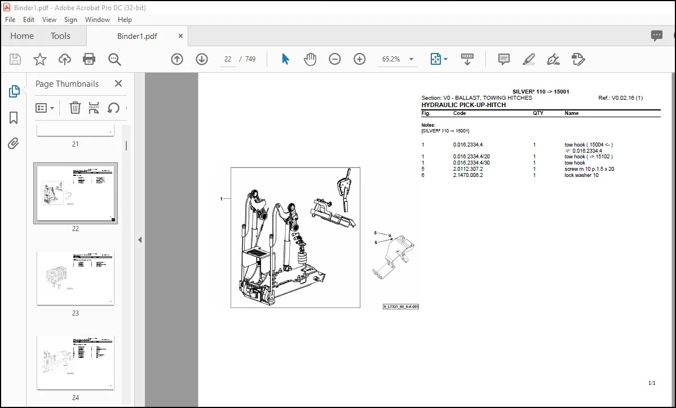The image size is (676, 408).
Task: Switch to the Home tab
Action: point(22,36)
